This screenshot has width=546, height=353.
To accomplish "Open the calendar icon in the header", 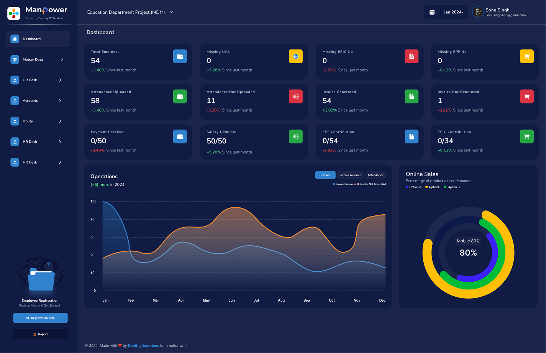I will (432, 12).
